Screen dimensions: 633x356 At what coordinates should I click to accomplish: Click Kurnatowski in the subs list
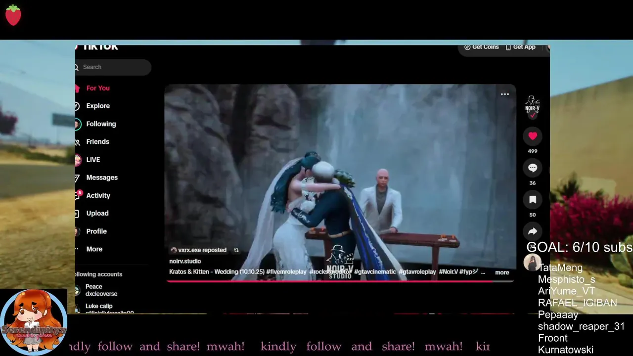[565, 350]
